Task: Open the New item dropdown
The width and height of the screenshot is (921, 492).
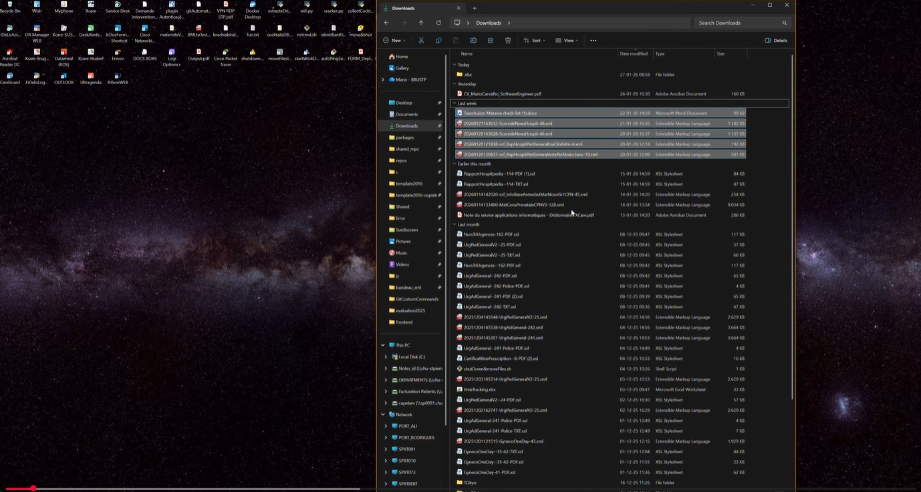Action: [x=394, y=41]
